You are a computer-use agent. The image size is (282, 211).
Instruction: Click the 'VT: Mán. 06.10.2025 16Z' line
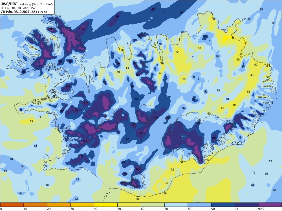click(x=18, y=12)
